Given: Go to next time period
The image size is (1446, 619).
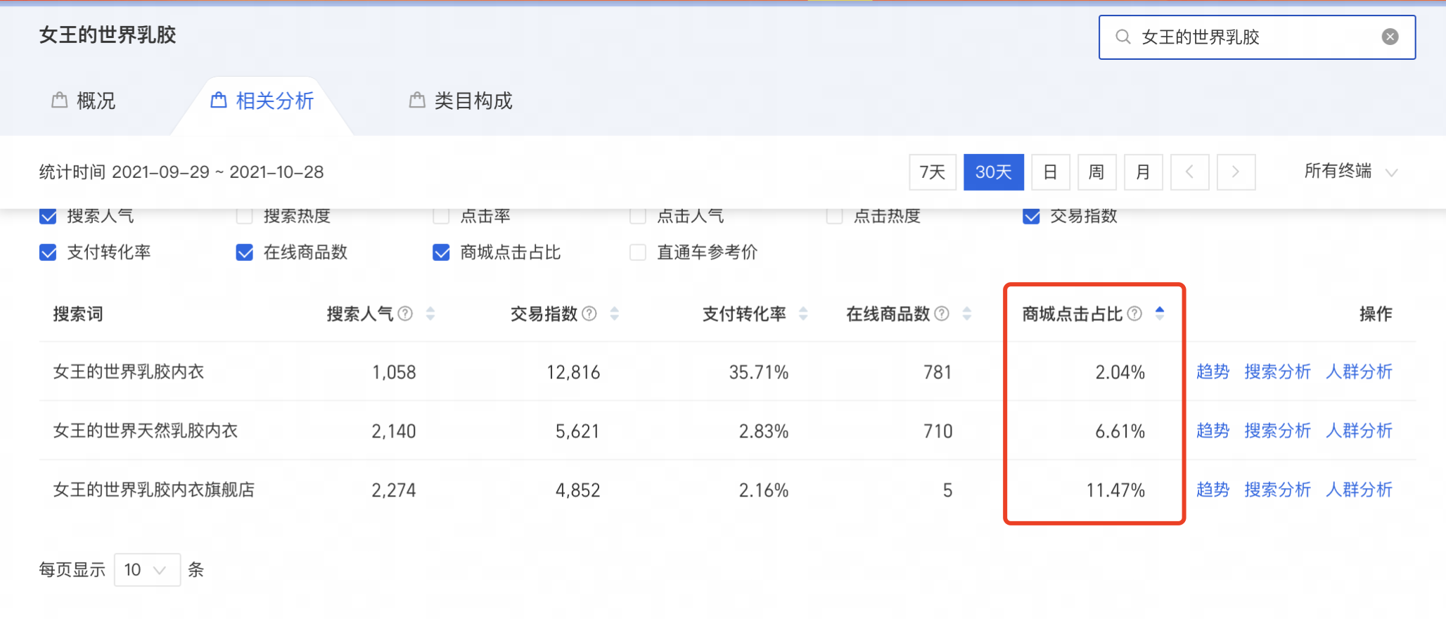Looking at the screenshot, I should 1236,172.
